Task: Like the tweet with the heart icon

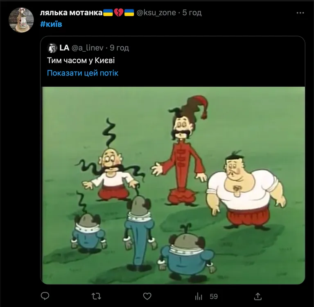Action: (x=147, y=296)
